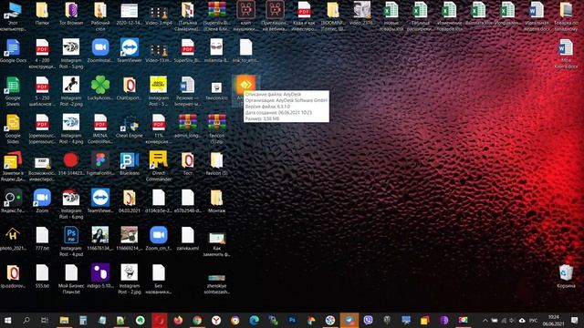Select the ZoomInstaller icon on the desktop
The image size is (584, 328).
pyautogui.click(x=100, y=47)
